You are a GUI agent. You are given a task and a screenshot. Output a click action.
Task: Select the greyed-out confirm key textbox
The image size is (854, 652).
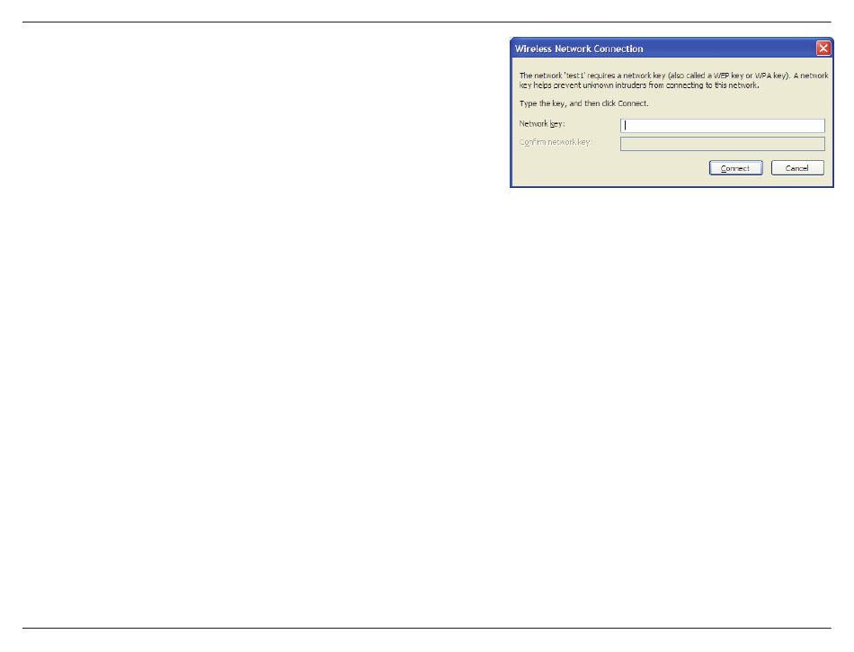pyautogui.click(x=722, y=144)
